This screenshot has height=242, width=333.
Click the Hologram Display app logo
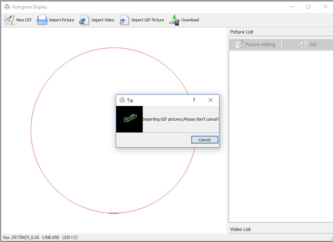(x=7, y=7)
